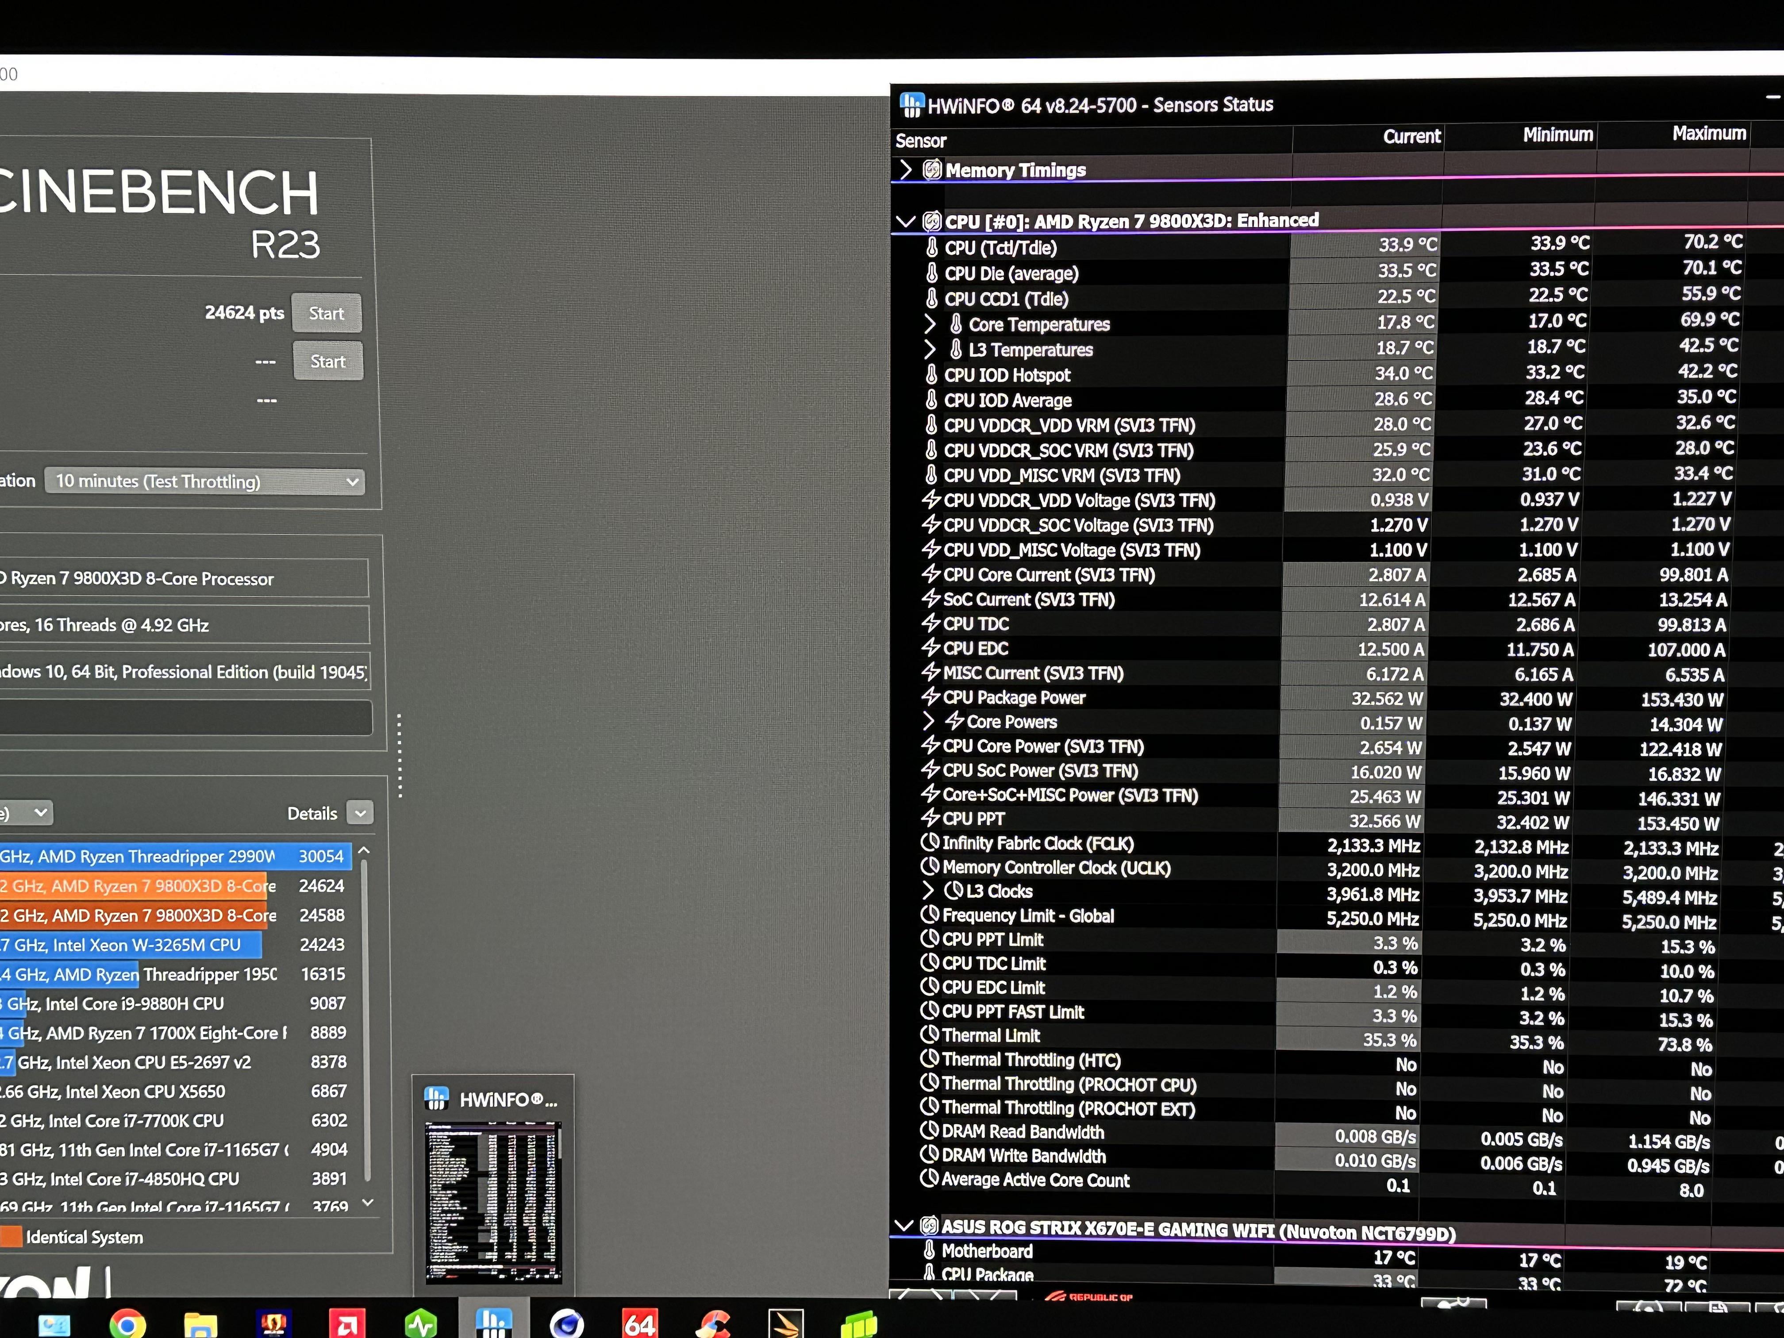
Task: Open the 10 minutes (Test Throttling) dropdown
Action: [x=204, y=481]
